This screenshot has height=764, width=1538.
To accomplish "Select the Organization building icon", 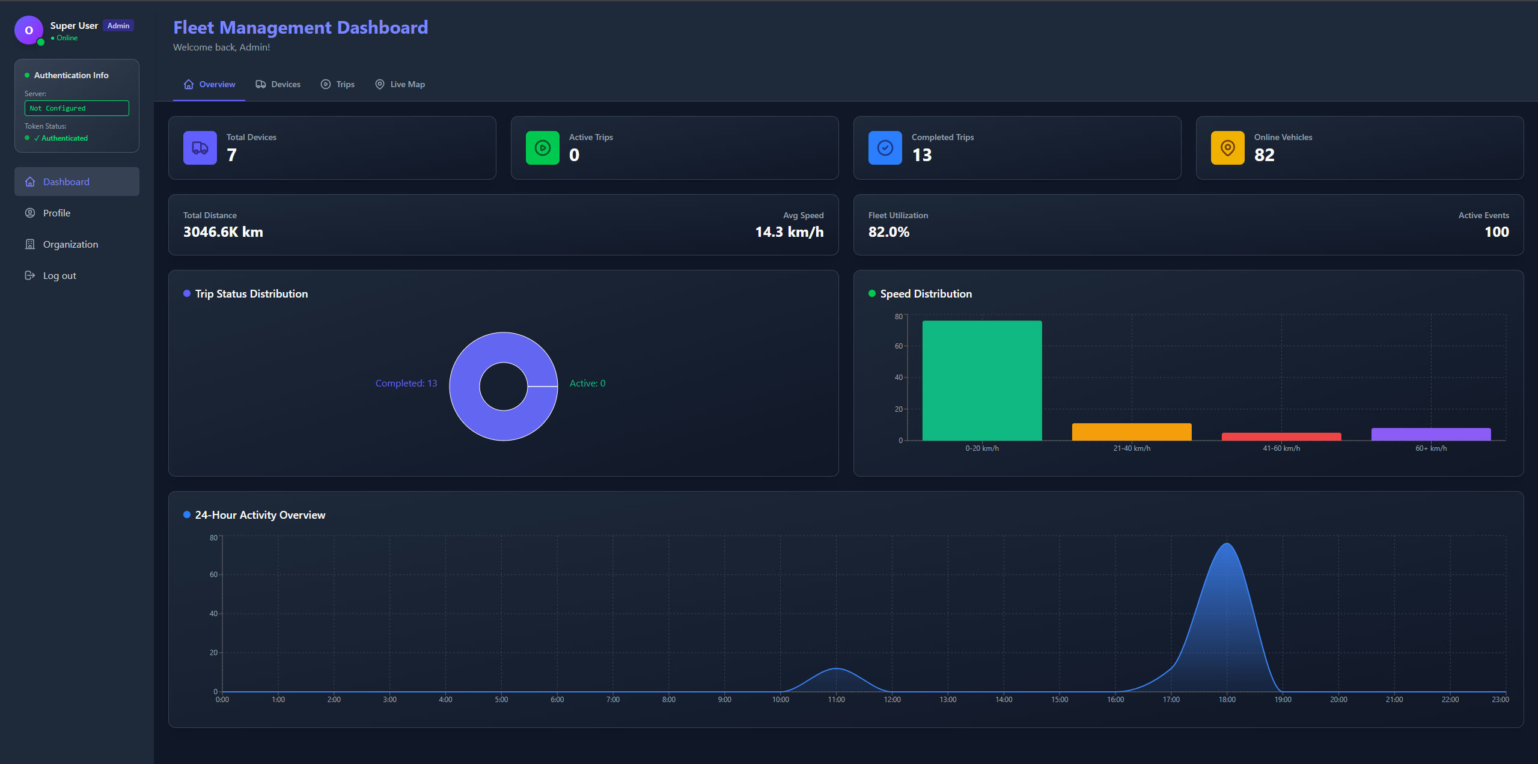I will pyautogui.click(x=30, y=243).
